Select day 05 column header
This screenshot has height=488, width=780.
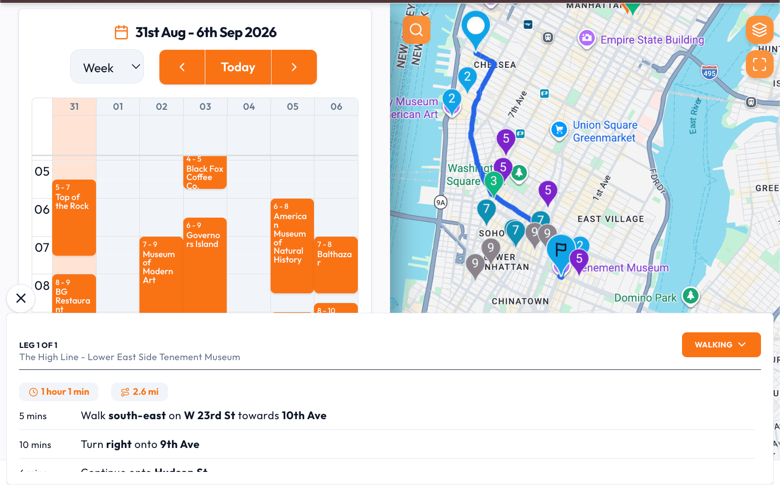tap(292, 106)
